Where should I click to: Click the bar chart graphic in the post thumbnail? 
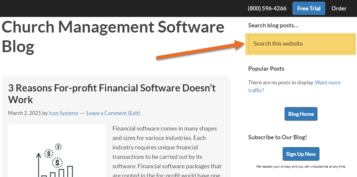coord(57,171)
